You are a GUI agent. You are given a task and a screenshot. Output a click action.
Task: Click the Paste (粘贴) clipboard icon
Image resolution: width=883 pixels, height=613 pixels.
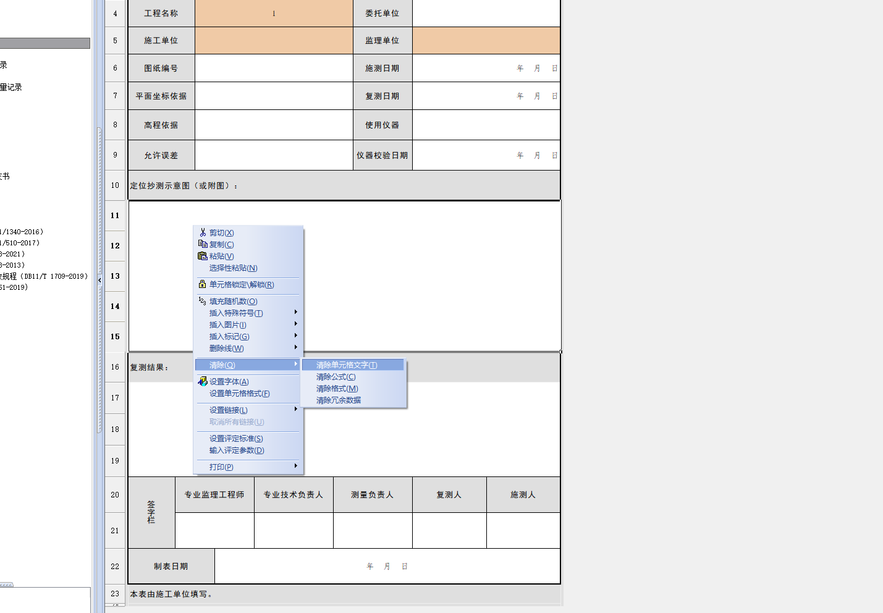[x=203, y=256]
